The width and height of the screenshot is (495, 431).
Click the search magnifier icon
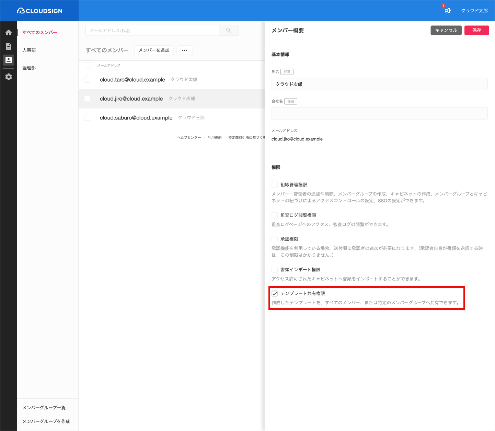click(229, 31)
